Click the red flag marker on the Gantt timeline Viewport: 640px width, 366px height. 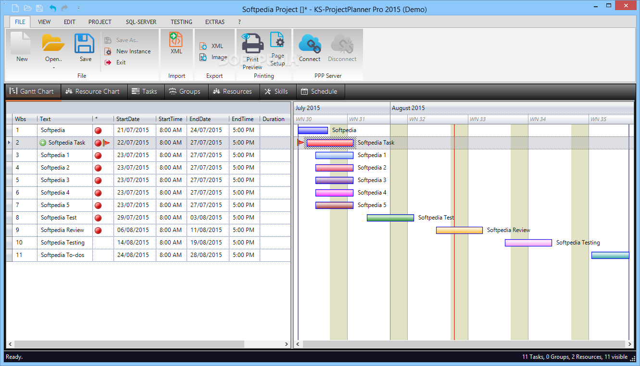click(301, 143)
